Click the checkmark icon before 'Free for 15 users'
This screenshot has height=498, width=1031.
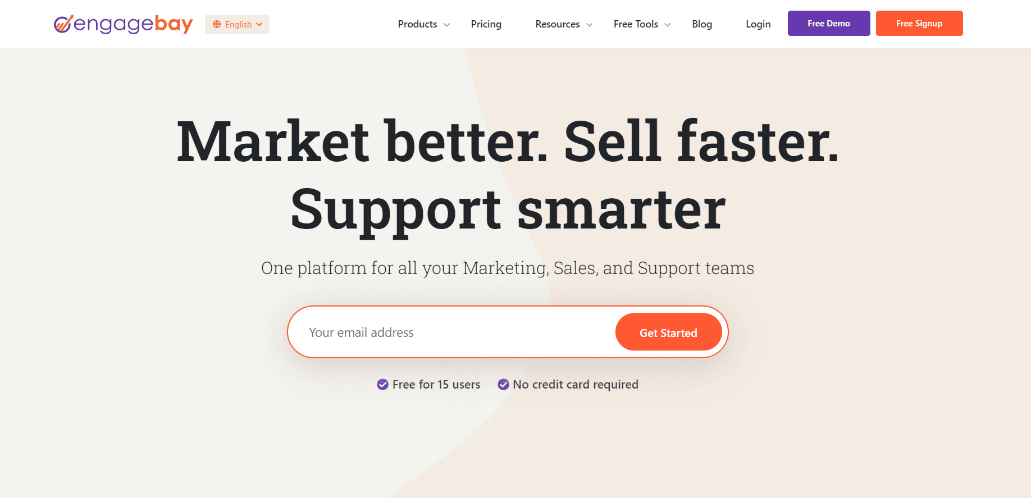pos(382,385)
